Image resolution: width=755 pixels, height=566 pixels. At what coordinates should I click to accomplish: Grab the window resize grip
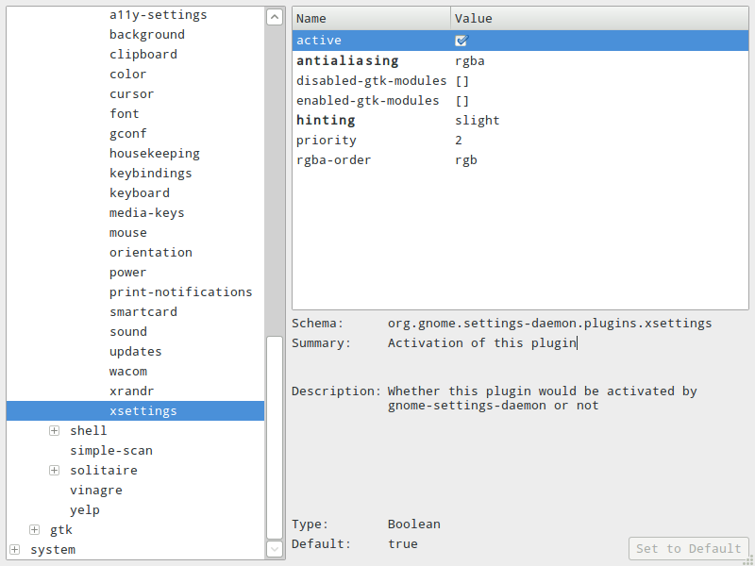750,561
